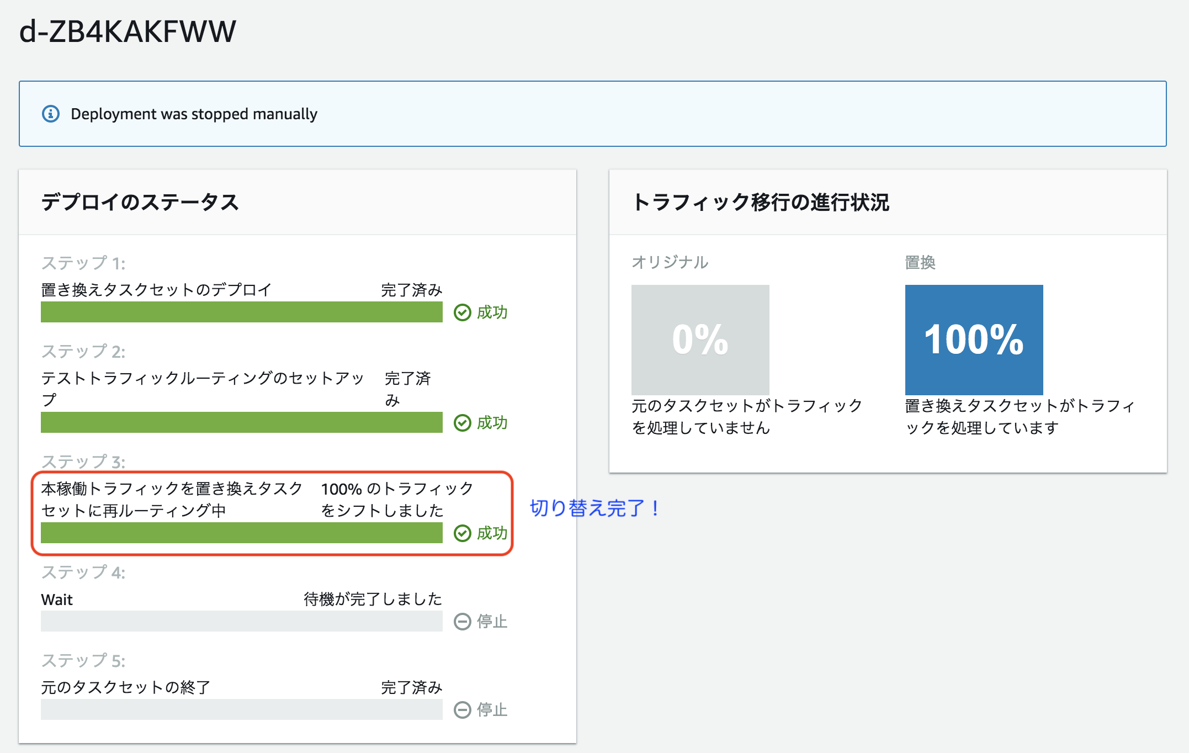Click the original 0% traffic box
This screenshot has height=753, width=1189.
[700, 339]
